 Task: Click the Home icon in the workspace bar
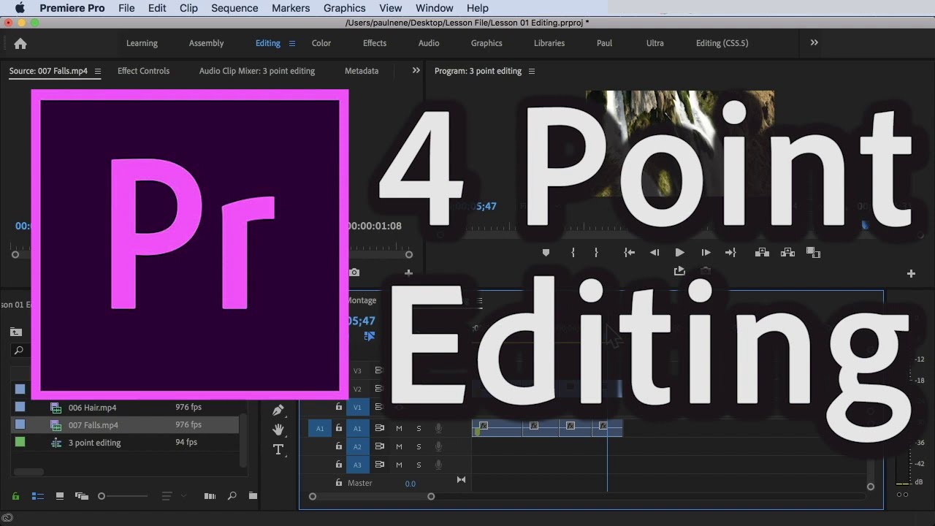click(x=20, y=43)
